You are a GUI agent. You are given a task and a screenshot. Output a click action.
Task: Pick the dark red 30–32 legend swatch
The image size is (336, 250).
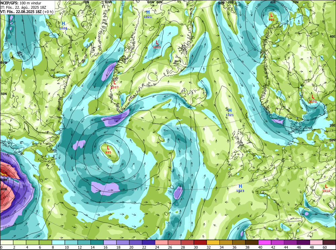click(x=200, y=242)
